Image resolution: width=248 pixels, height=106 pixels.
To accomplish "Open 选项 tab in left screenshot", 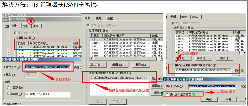I will coord(25,26).
